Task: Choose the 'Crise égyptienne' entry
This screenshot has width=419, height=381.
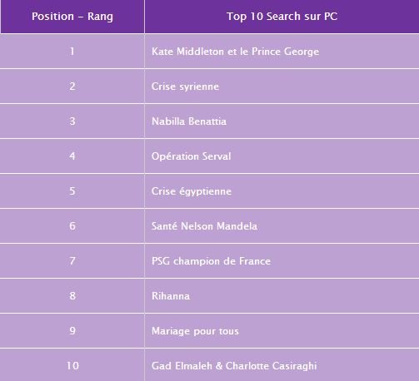Action: (192, 191)
